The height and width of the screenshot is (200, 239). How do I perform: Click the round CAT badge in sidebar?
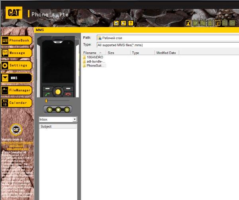(x=16, y=130)
